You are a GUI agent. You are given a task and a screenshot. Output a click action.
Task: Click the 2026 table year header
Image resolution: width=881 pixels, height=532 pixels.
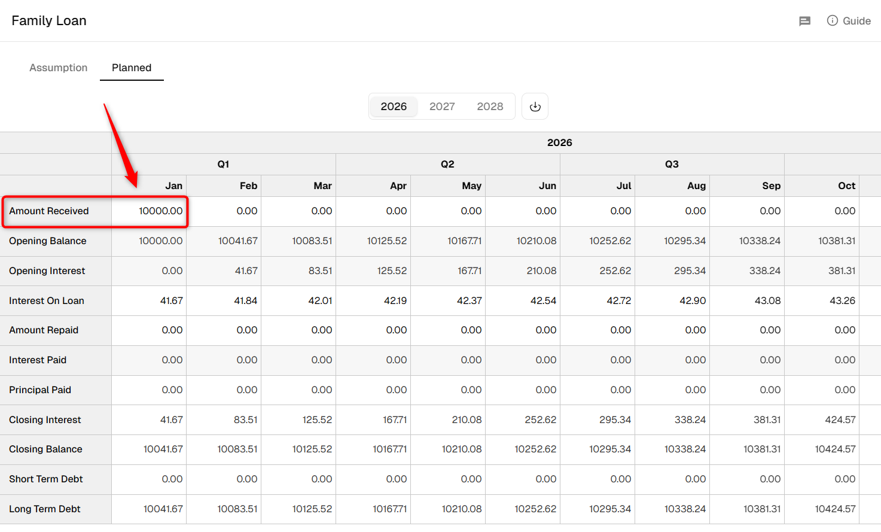(560, 143)
